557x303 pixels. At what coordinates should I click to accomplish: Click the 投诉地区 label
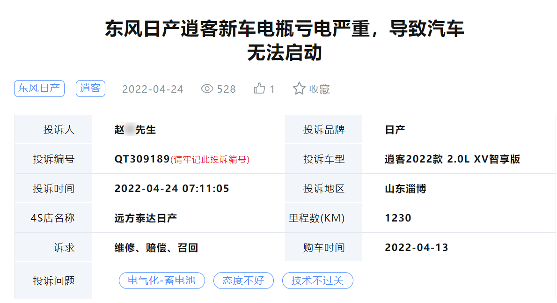click(324, 189)
